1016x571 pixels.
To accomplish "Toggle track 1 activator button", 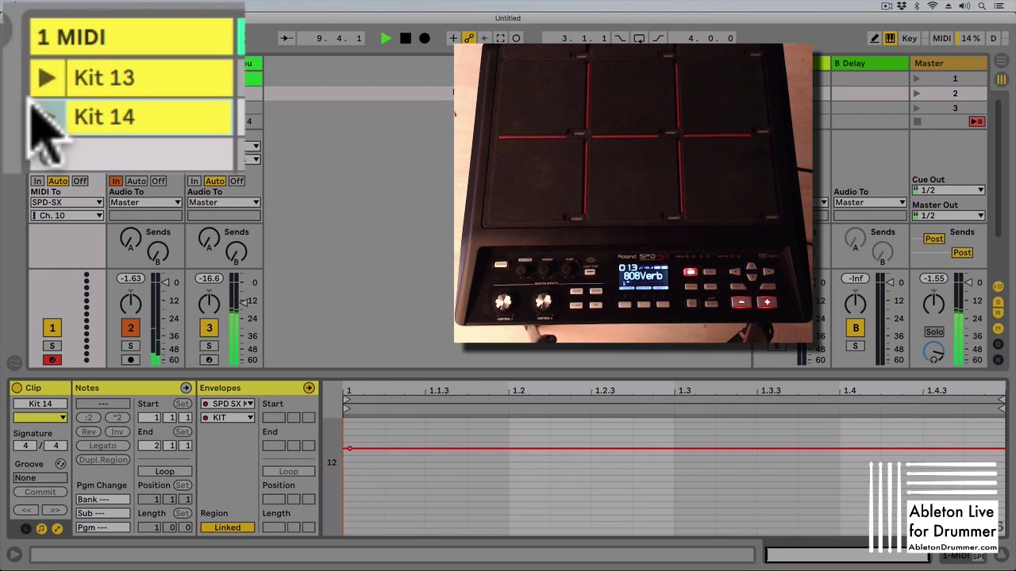I will pos(52,328).
